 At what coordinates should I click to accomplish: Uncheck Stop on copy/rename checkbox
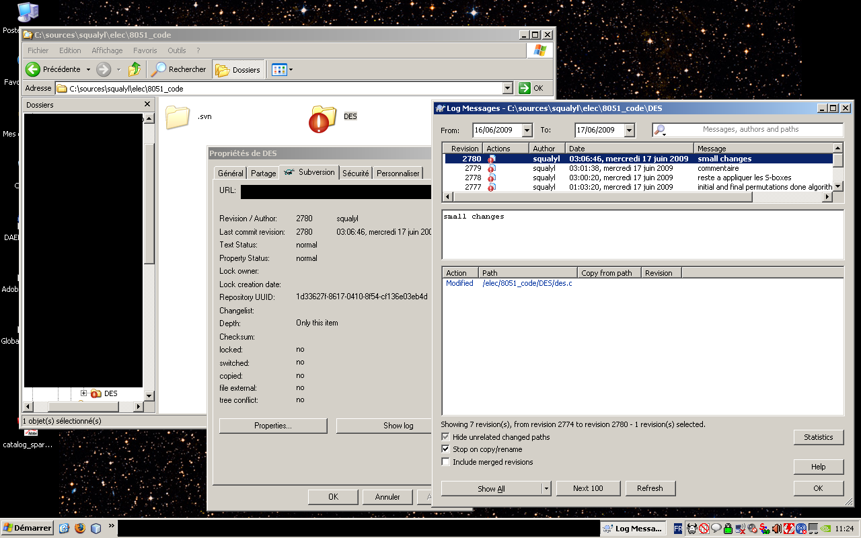pyautogui.click(x=445, y=449)
